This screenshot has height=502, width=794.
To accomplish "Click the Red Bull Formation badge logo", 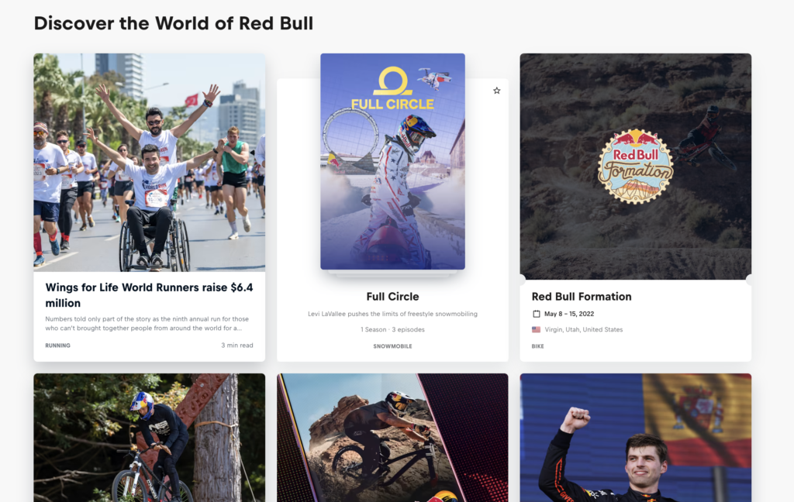I will pos(636,167).
